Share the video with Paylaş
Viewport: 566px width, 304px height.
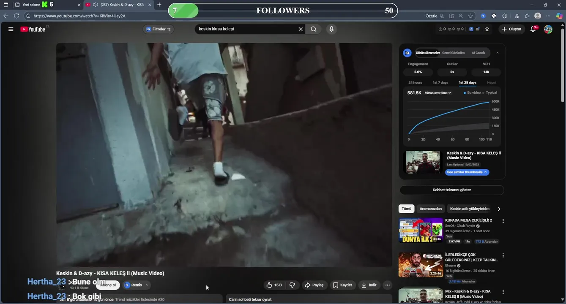(314, 285)
